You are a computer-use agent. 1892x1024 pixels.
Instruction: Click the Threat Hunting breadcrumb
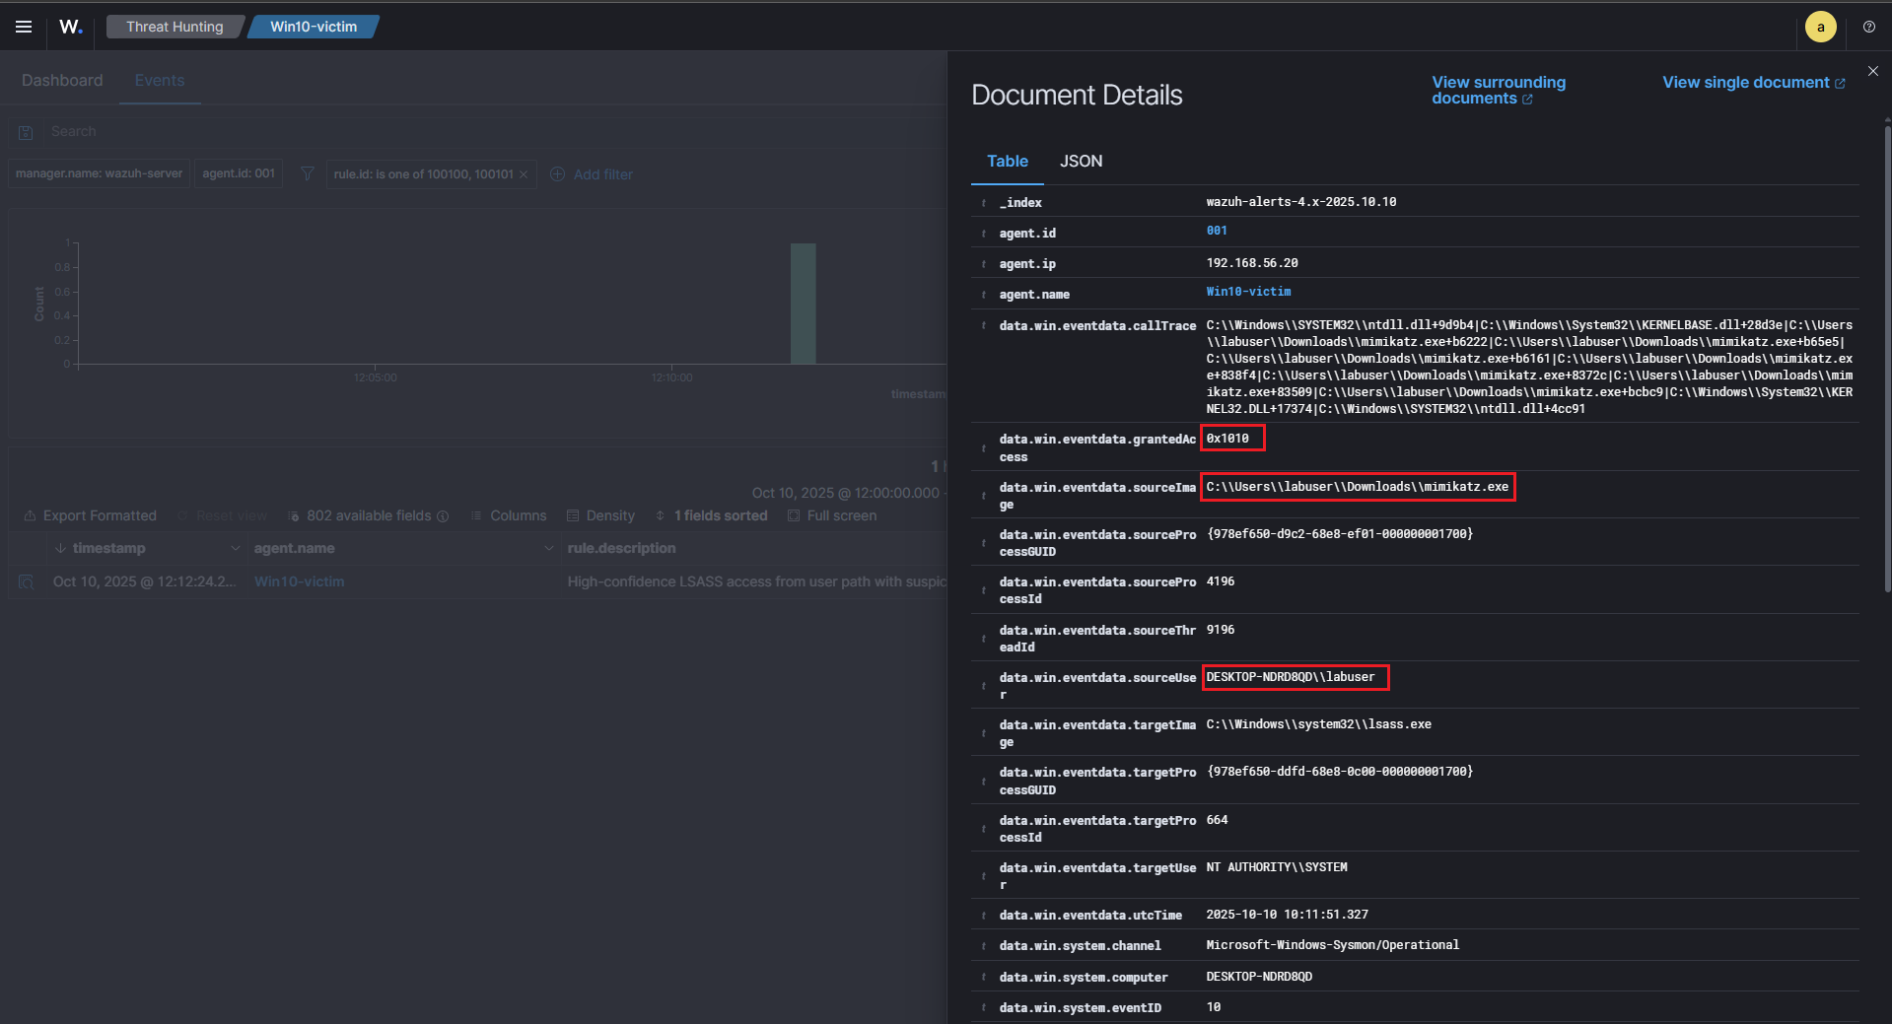(x=175, y=27)
